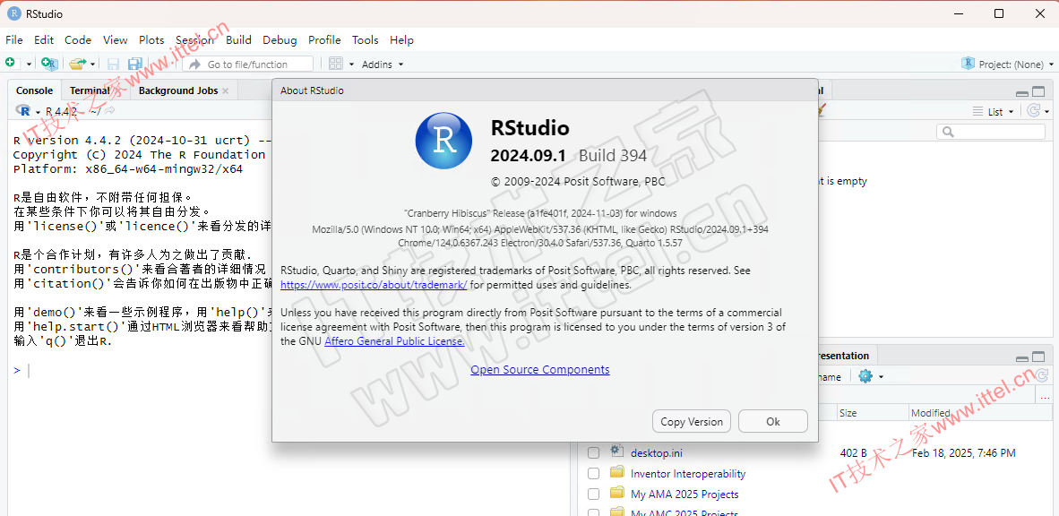
Task: Switch to the Terminal tab
Action: click(x=90, y=90)
